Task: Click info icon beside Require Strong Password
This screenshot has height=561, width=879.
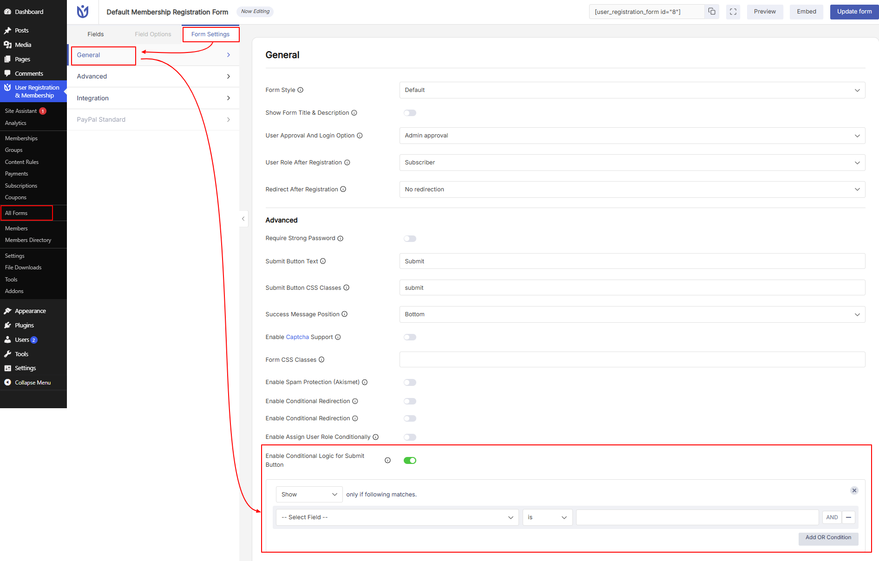Action: tap(340, 238)
